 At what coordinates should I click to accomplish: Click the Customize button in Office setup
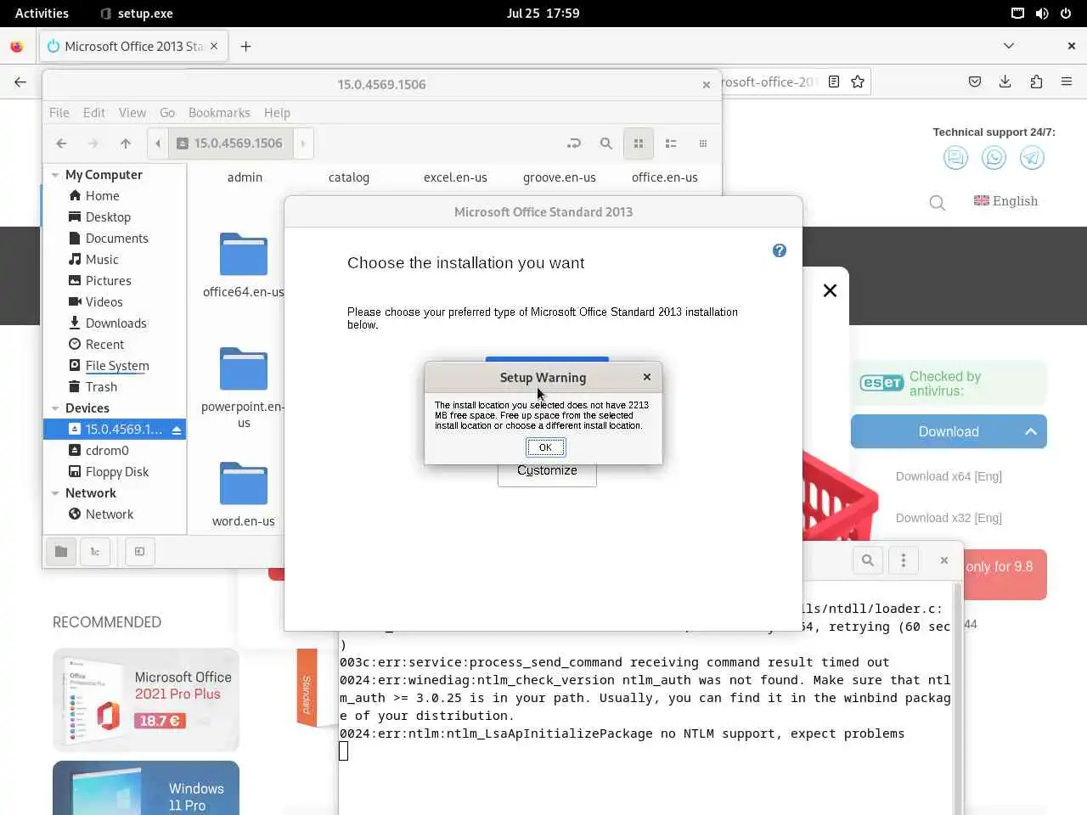coord(547,471)
